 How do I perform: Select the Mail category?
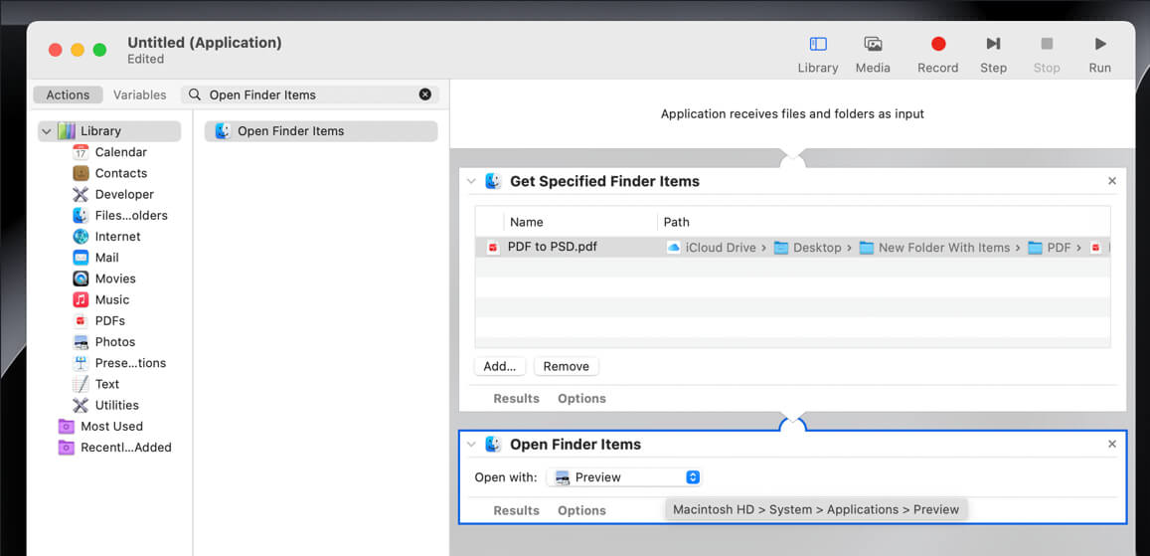pos(95,258)
